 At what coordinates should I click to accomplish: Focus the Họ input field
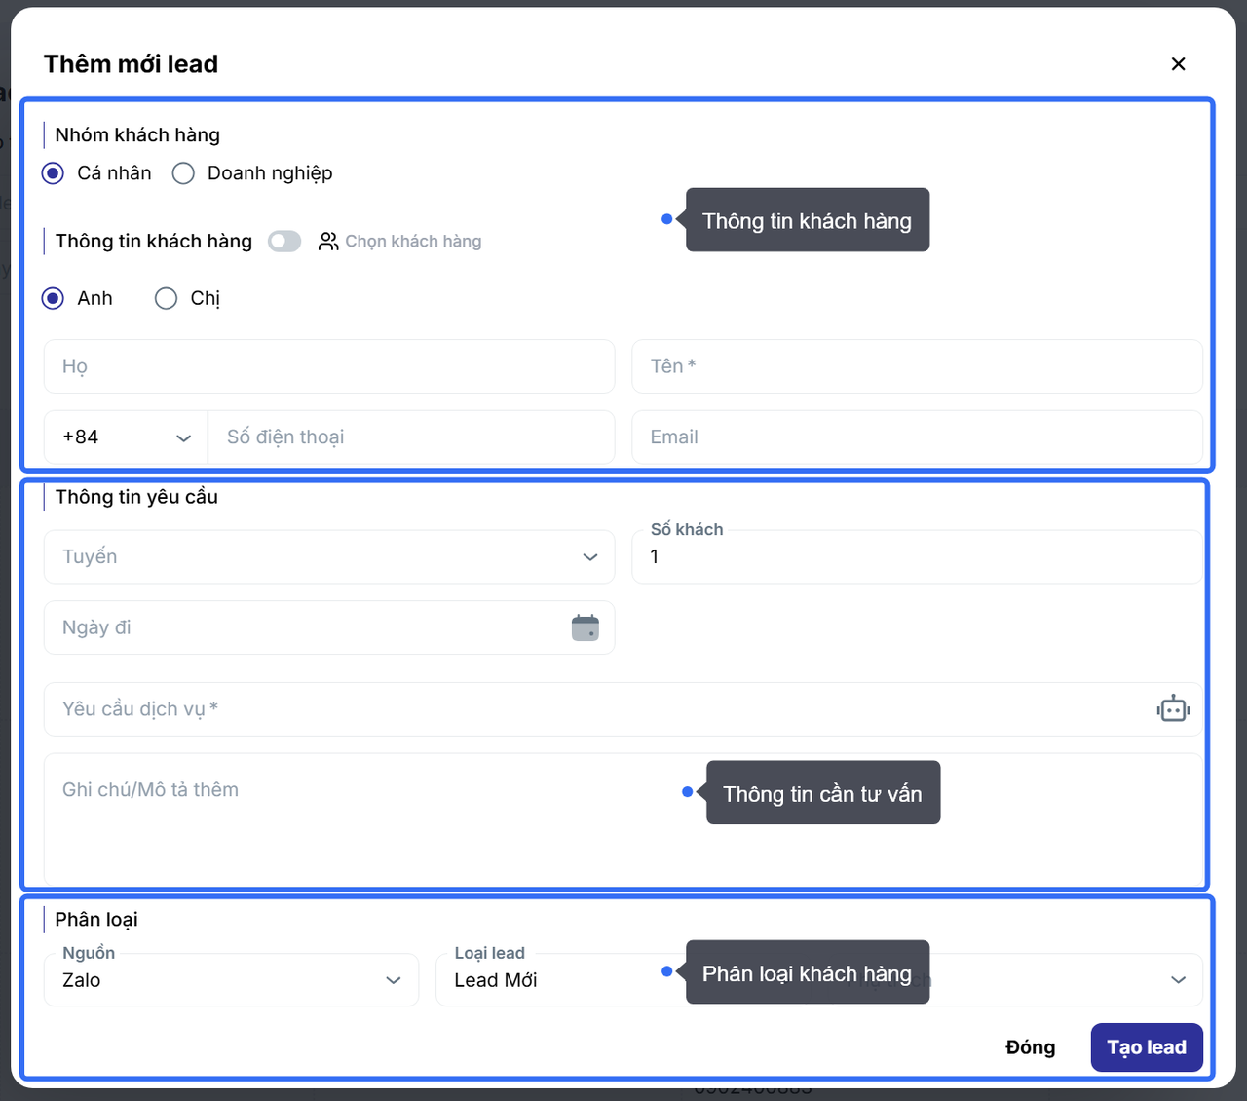[329, 366]
